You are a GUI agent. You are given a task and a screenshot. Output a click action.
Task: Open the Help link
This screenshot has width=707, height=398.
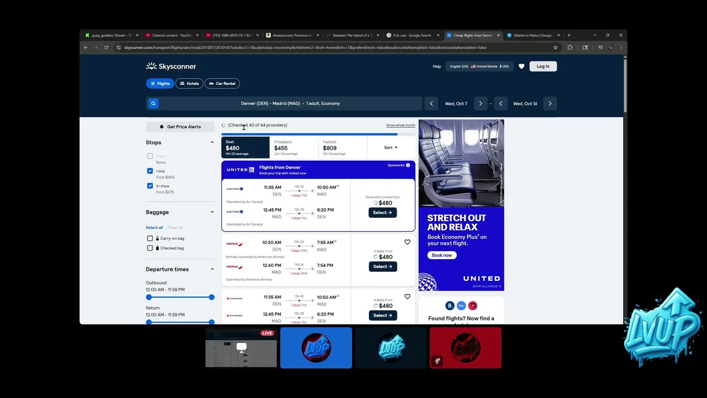(437, 66)
